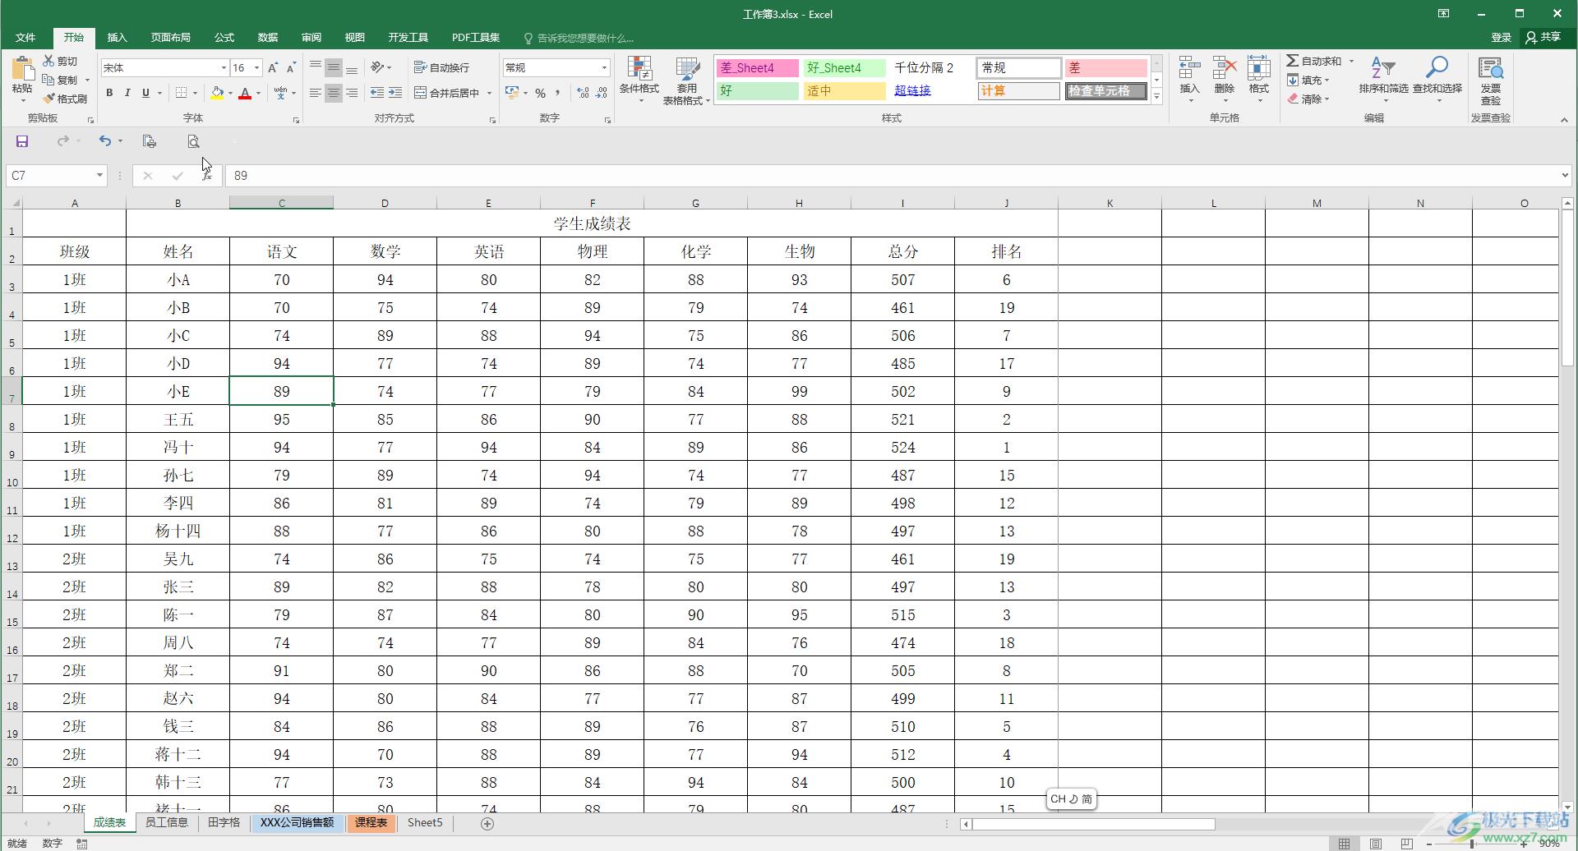Switch to the Insert (插入) tab
The image size is (1578, 851).
click(x=117, y=38)
